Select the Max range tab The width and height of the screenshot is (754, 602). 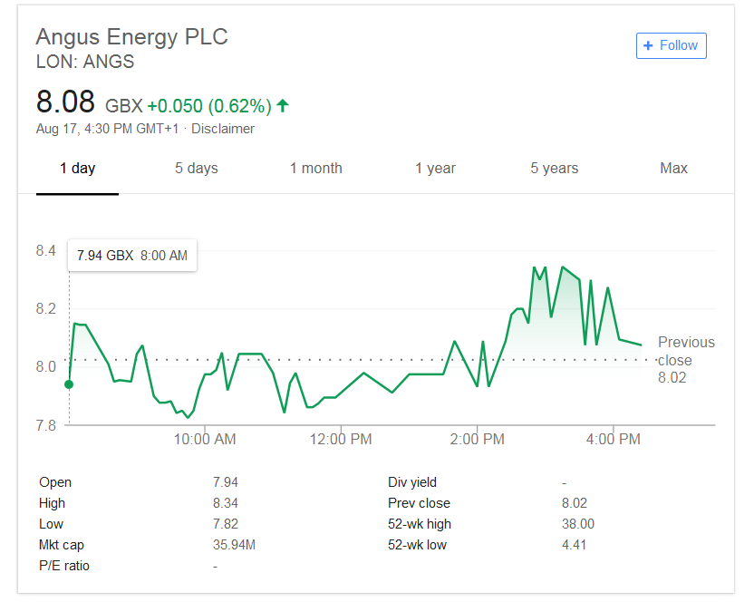click(x=673, y=169)
